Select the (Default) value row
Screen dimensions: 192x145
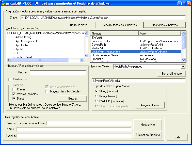[136, 38]
